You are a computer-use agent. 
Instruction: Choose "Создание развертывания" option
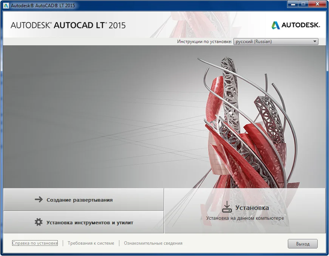pyautogui.click(x=83, y=200)
